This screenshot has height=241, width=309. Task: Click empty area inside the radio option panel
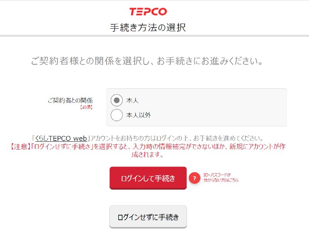tap(217, 107)
